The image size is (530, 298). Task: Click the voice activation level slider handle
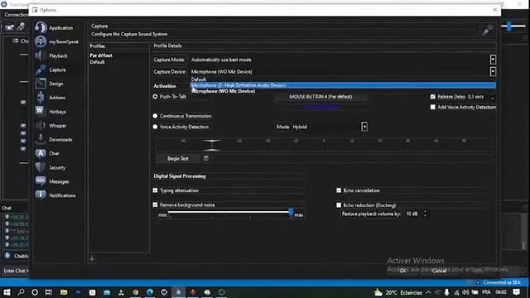click(x=212, y=145)
